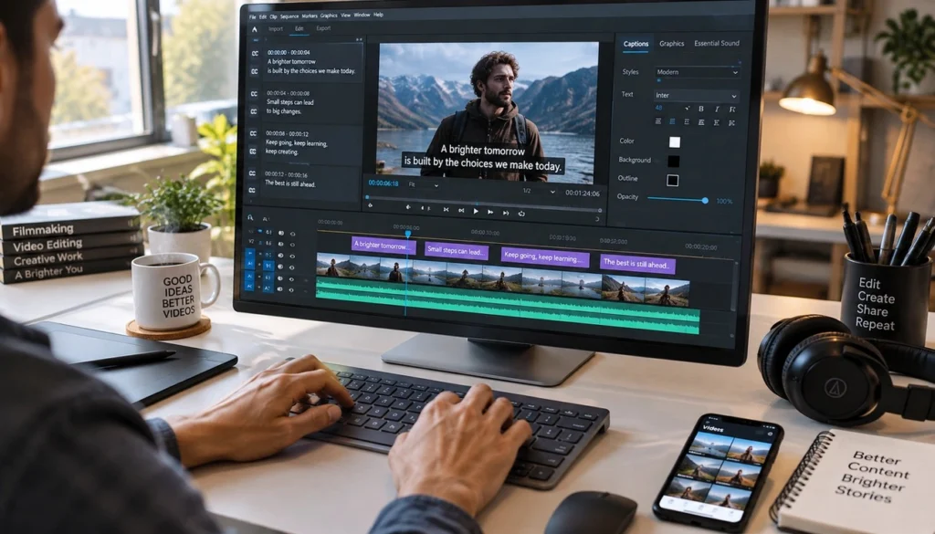935x534 pixels.
Task: Open the File menu
Action: pyautogui.click(x=253, y=16)
